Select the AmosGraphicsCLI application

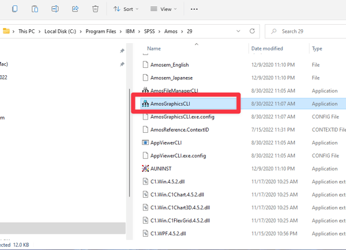pos(170,104)
